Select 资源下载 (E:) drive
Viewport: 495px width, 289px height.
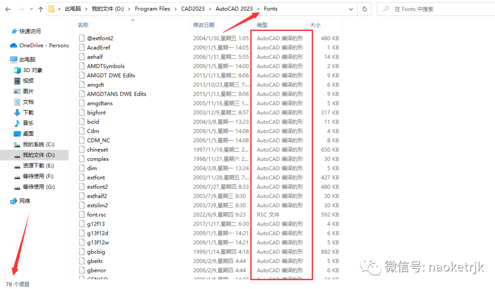38,166
